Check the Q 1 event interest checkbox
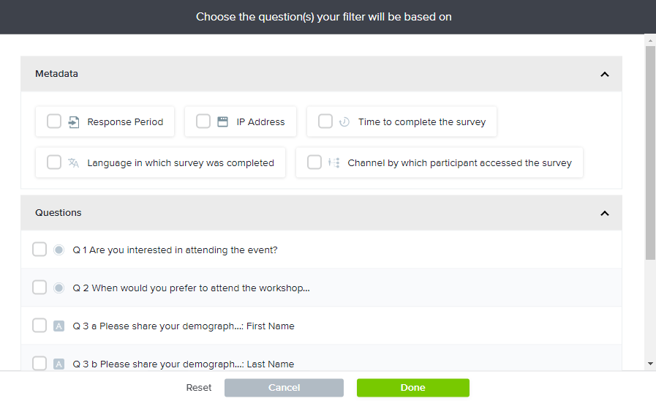 point(39,250)
